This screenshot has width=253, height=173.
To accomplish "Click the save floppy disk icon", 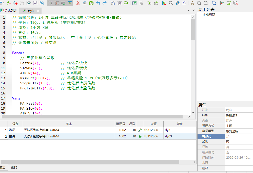I will tap(35, 3).
